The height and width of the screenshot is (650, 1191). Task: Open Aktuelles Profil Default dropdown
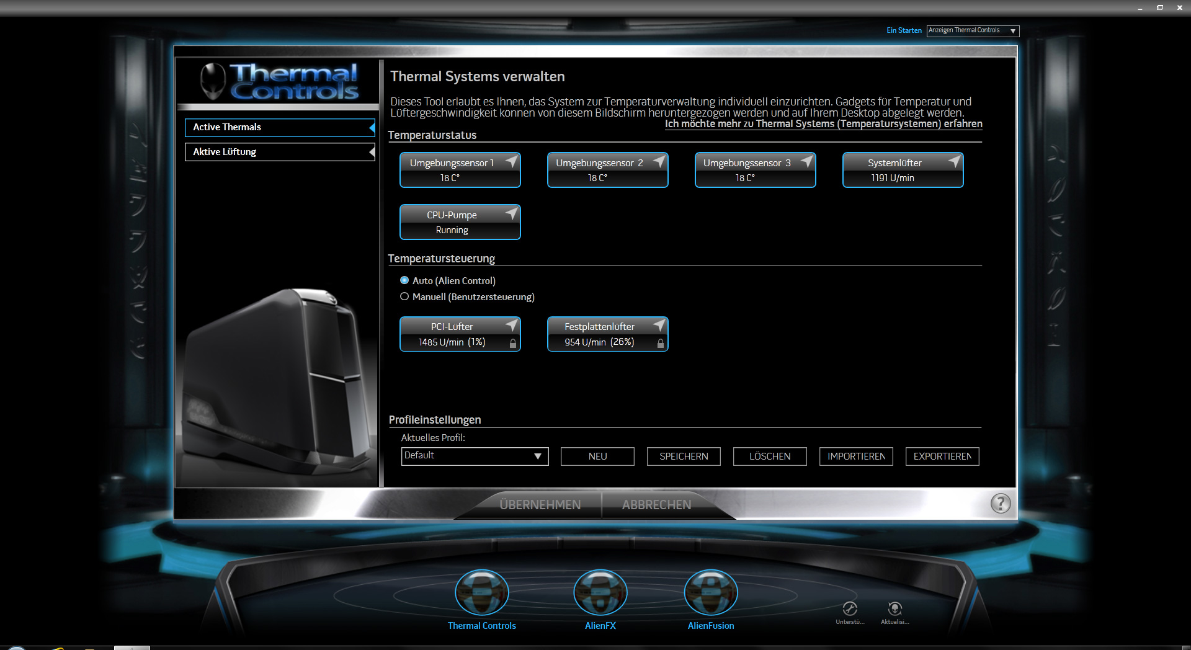pos(475,456)
